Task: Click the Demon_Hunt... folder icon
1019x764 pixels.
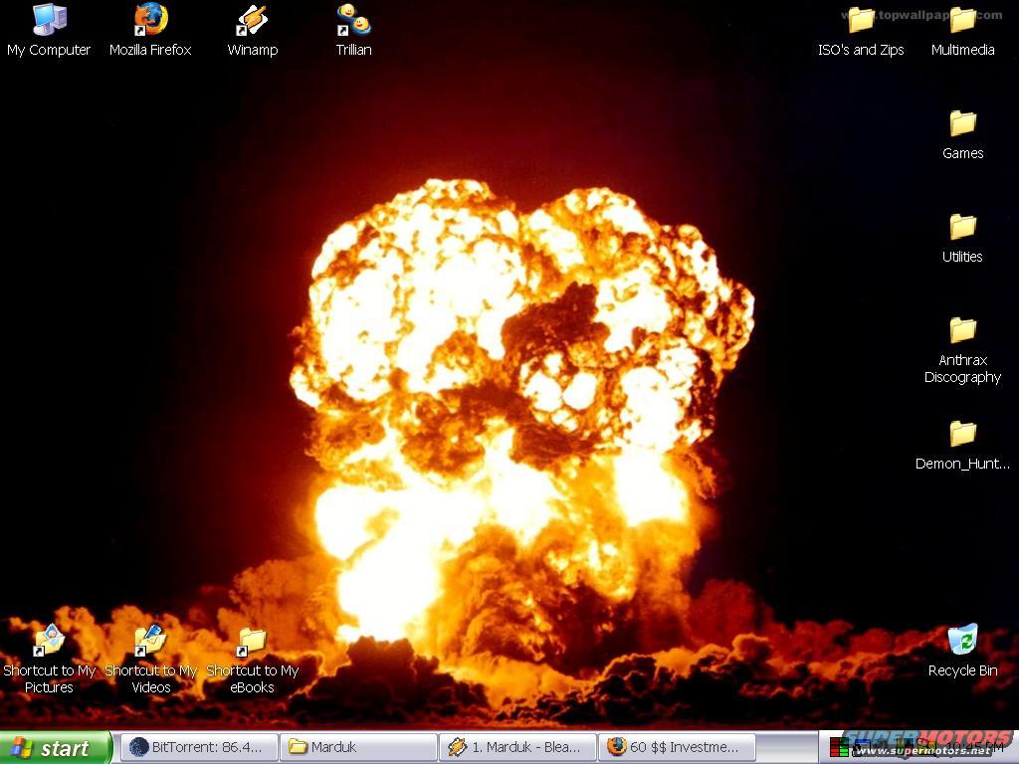Action: (962, 434)
